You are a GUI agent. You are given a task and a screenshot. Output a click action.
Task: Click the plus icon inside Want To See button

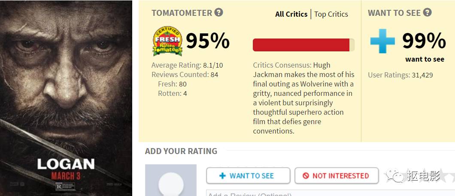coord(222,175)
